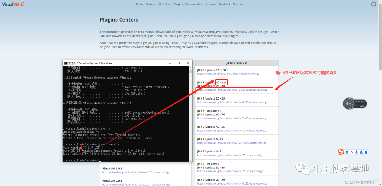Open Sources nav link

pos(238,4)
